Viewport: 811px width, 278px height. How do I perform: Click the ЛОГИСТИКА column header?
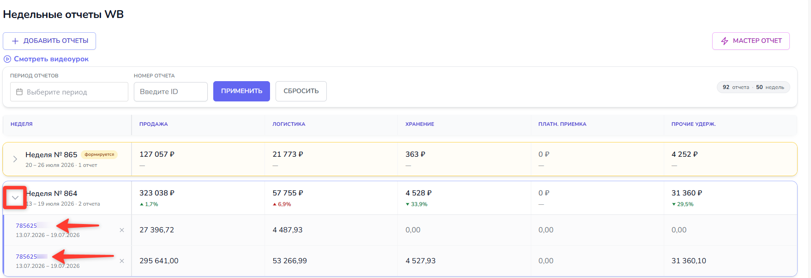point(289,124)
